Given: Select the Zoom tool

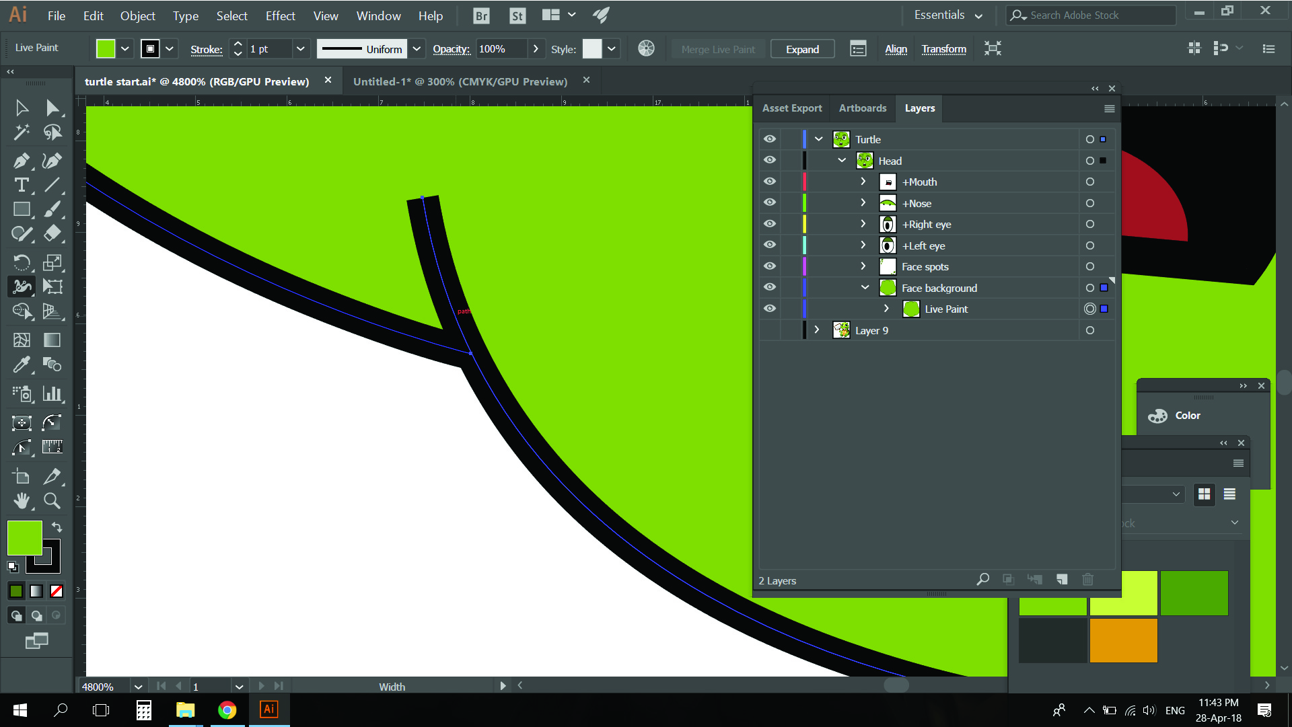Looking at the screenshot, I should pyautogui.click(x=52, y=500).
